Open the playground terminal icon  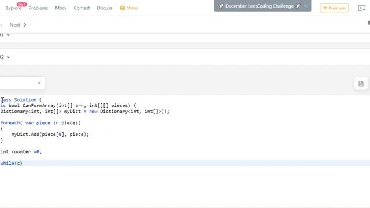361,8
